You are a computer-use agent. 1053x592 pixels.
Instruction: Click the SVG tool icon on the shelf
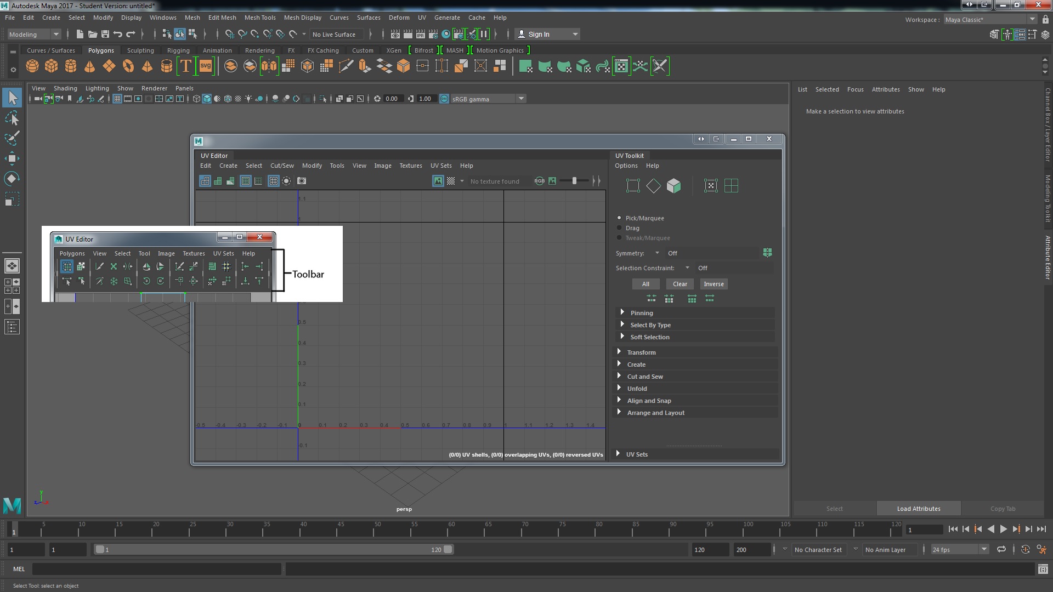point(205,66)
